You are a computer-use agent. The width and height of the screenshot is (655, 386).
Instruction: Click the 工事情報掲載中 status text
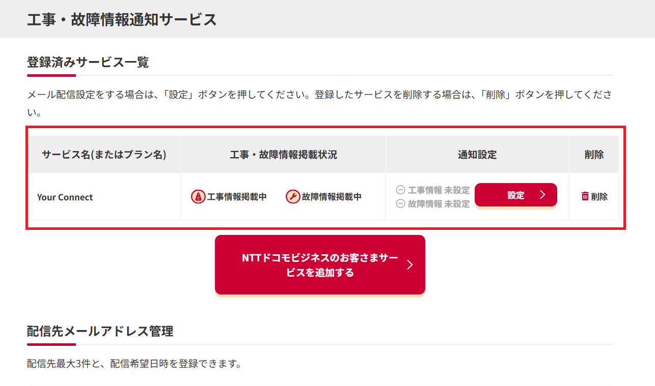tap(237, 197)
